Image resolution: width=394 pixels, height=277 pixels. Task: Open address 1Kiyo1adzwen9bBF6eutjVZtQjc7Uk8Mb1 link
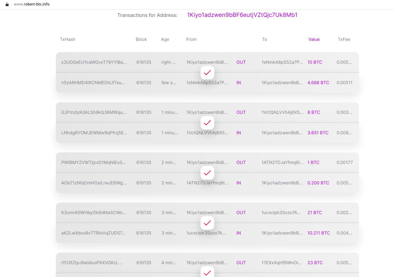pos(242,15)
